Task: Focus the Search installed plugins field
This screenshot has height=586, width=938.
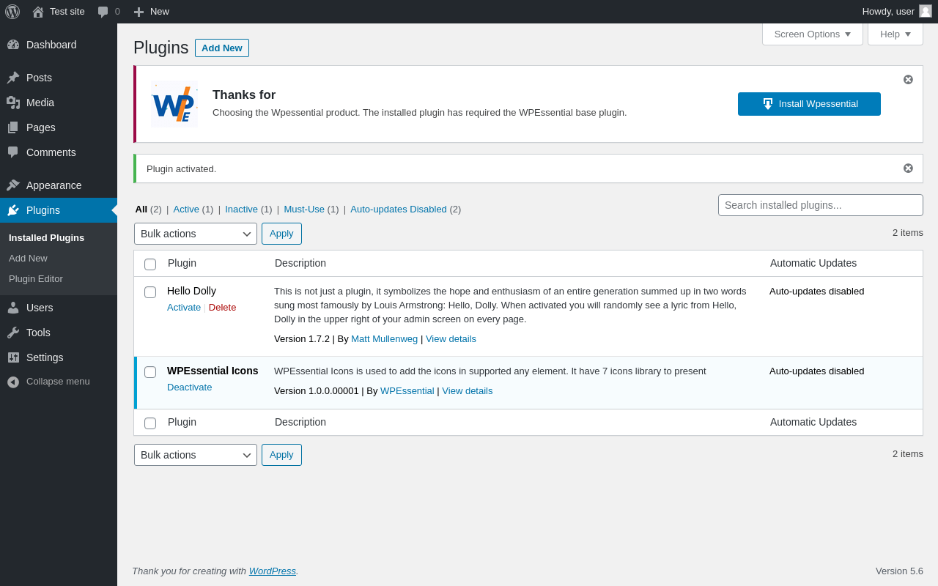Action: click(x=821, y=205)
